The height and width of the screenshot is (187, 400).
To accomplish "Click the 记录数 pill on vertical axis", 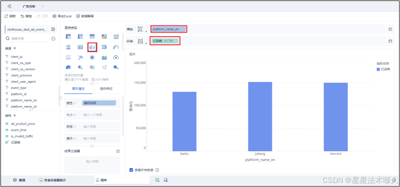I will pyautogui.click(x=165, y=41).
